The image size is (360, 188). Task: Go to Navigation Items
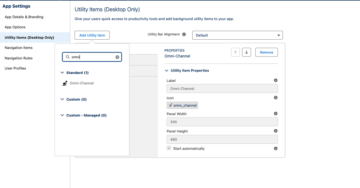(19, 48)
